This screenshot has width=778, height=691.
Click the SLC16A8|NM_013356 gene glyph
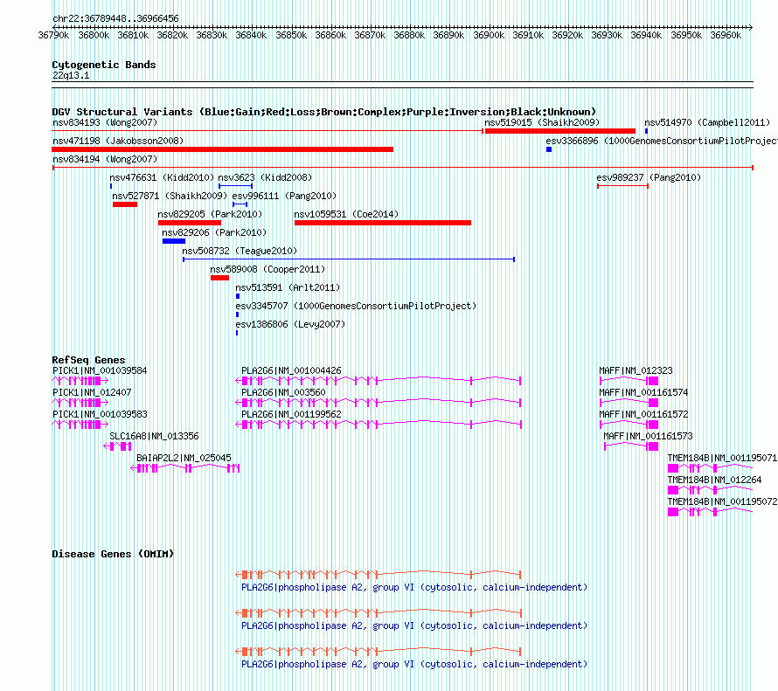click(x=118, y=446)
